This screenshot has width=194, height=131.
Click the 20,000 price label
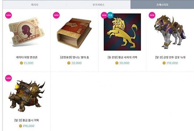coord(76,63)
